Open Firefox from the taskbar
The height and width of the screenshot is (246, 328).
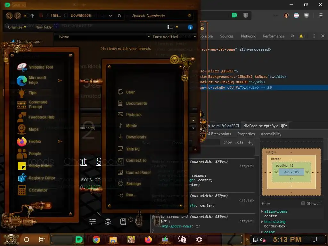tap(148, 240)
